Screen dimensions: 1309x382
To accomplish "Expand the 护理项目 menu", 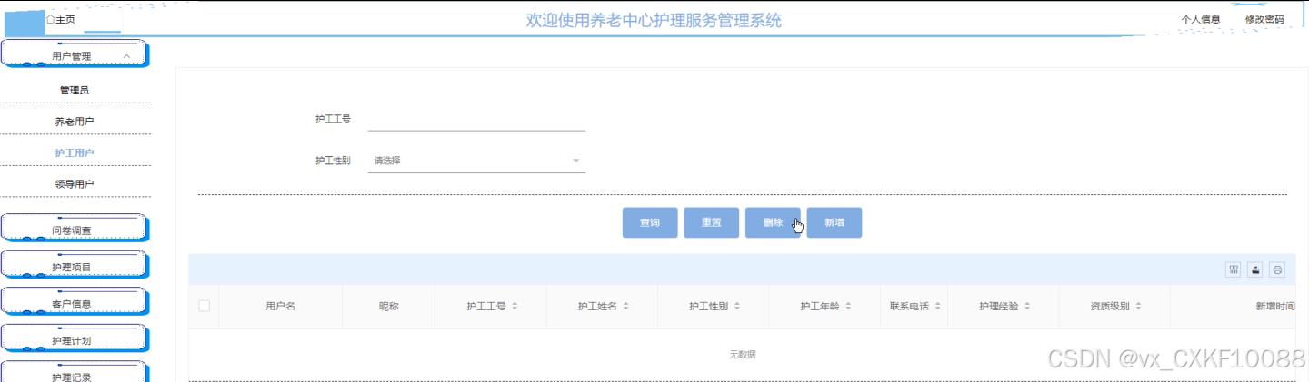I will [73, 267].
